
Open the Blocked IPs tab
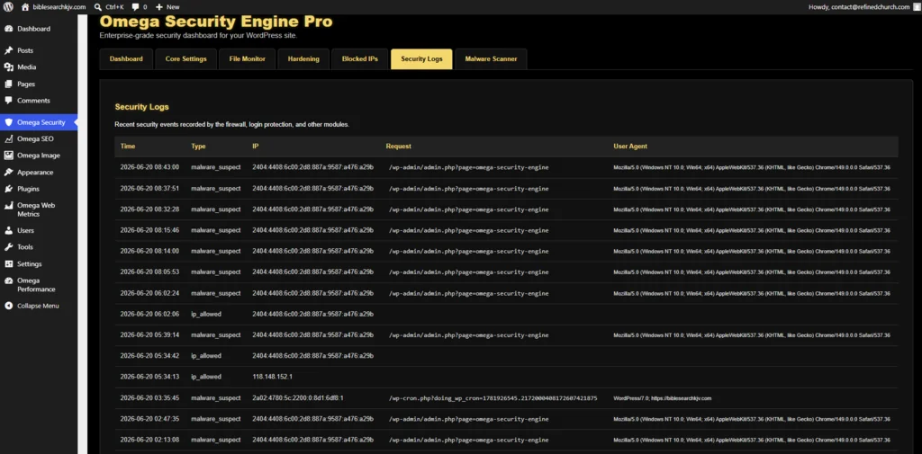pos(360,58)
